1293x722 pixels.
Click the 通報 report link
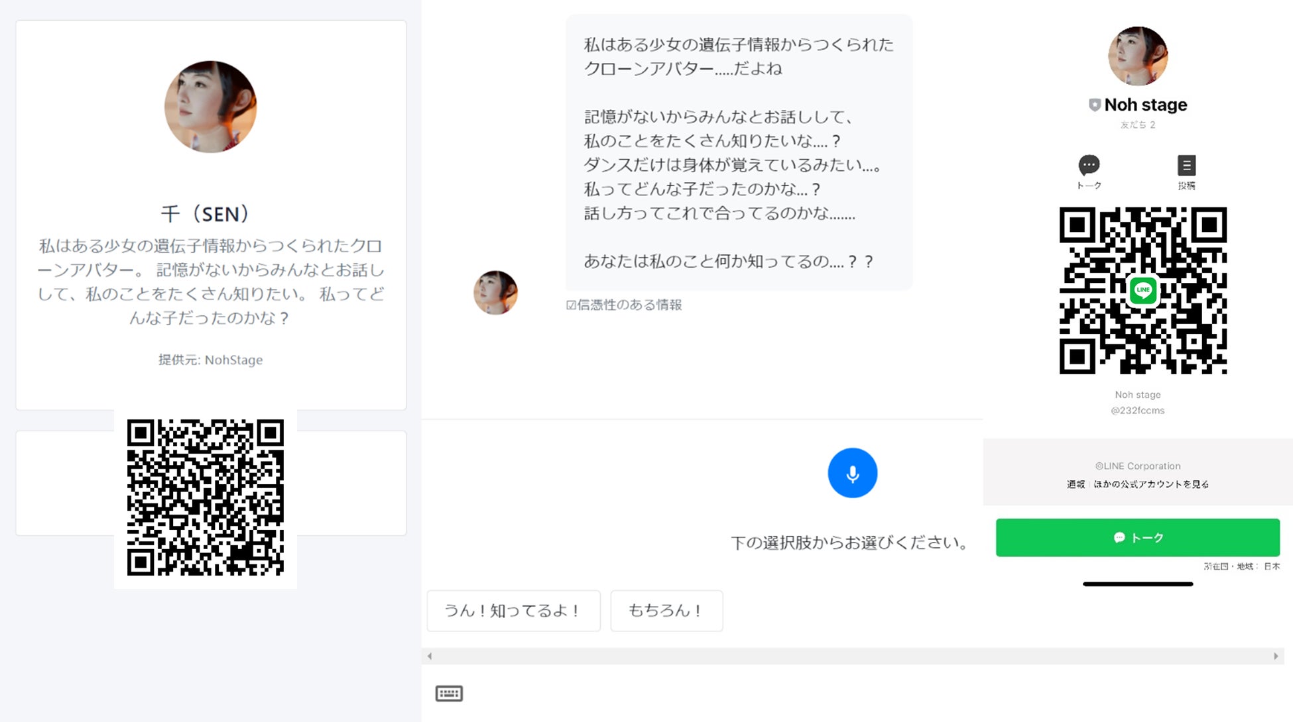(x=1076, y=484)
